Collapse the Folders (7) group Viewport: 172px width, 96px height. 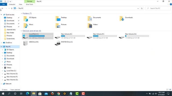[x=21, y=14]
